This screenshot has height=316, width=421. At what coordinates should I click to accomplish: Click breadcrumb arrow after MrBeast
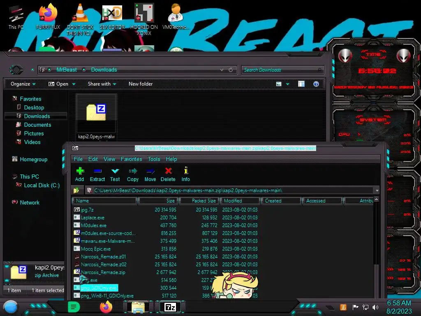pyautogui.click(x=84, y=70)
